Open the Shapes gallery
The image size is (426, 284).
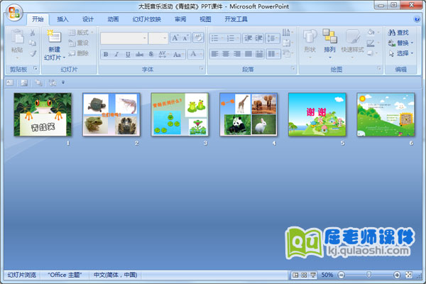point(310,43)
